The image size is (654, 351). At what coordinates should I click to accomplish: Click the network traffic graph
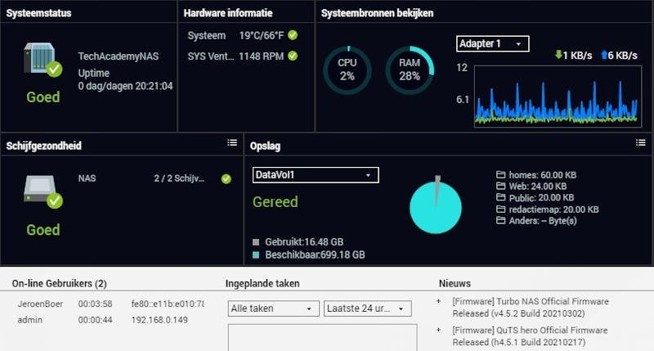[x=558, y=96]
